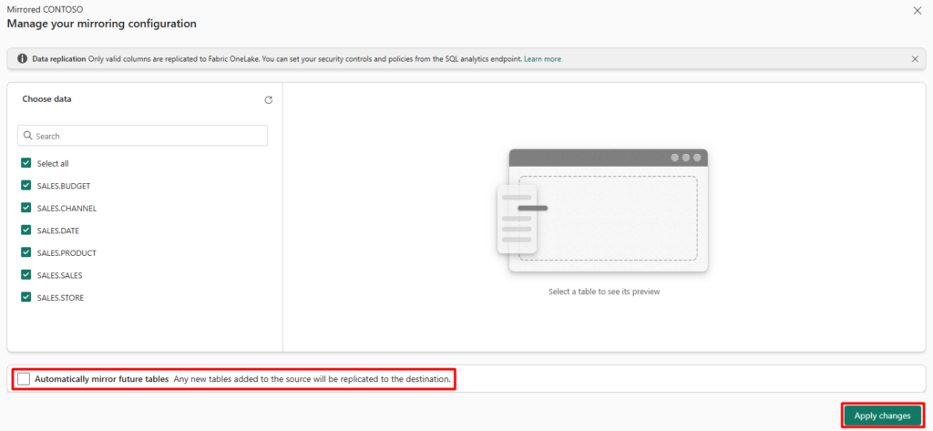Uncheck the SALES.DATE checkbox
The image size is (933, 431).
(x=26, y=231)
